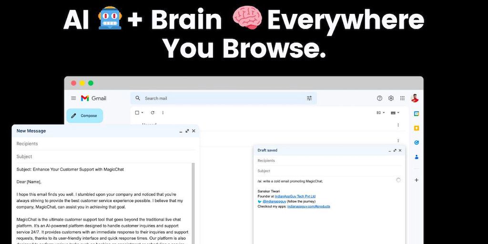Open the IndianAppGuy Tech Pvt Ltd link
The height and width of the screenshot is (244, 488).
pos(295,196)
